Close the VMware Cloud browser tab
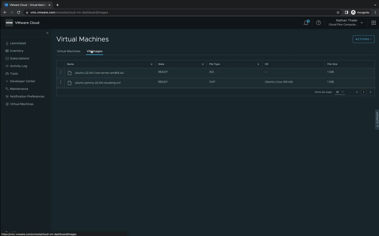 49,5
